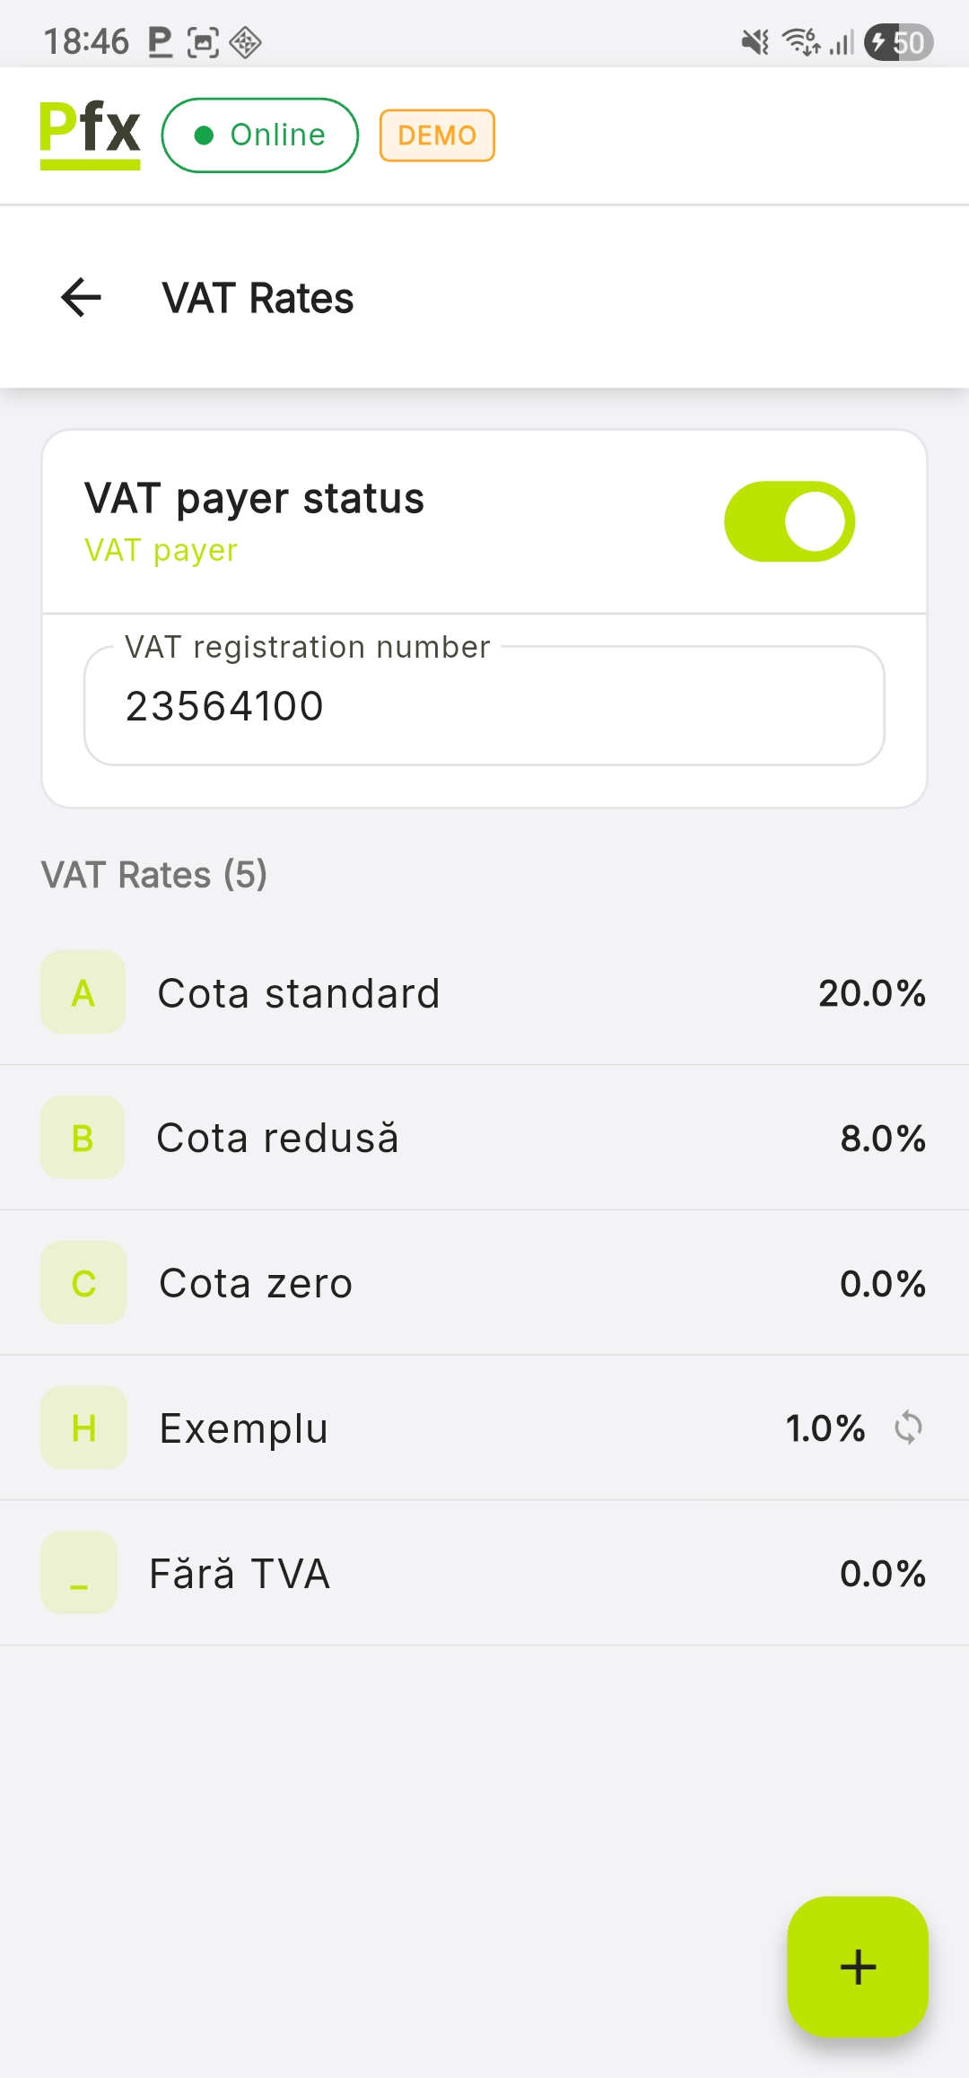Toggle the VAT payer status switch
This screenshot has width=969, height=2078.
[790, 521]
